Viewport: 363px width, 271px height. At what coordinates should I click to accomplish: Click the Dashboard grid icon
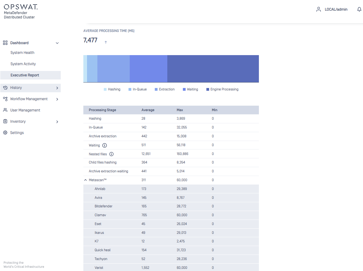coord(5,43)
